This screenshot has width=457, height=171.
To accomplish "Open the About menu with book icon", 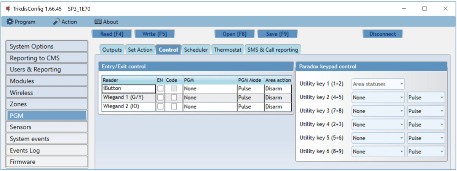I will 106,22.
